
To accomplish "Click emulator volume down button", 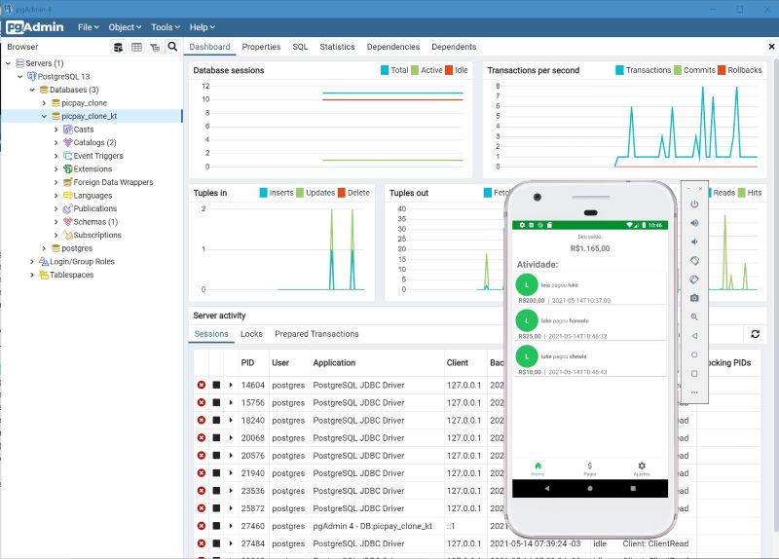I will (694, 242).
